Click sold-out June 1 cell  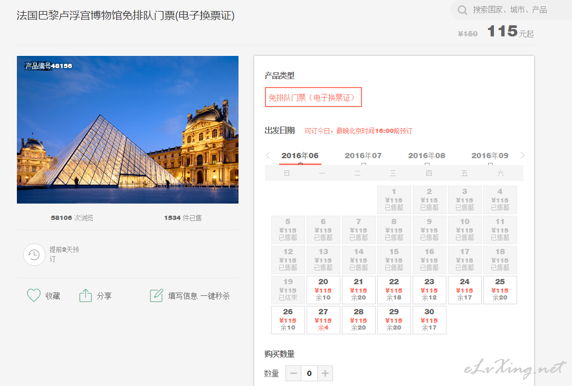[x=394, y=200]
